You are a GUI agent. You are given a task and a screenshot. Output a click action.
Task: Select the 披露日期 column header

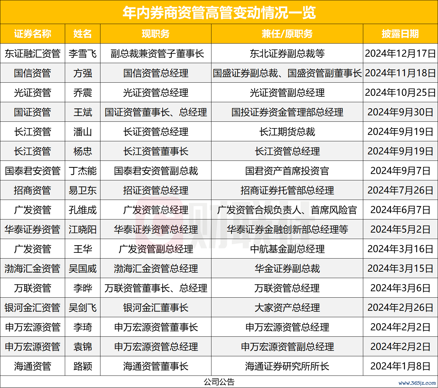pos(400,34)
